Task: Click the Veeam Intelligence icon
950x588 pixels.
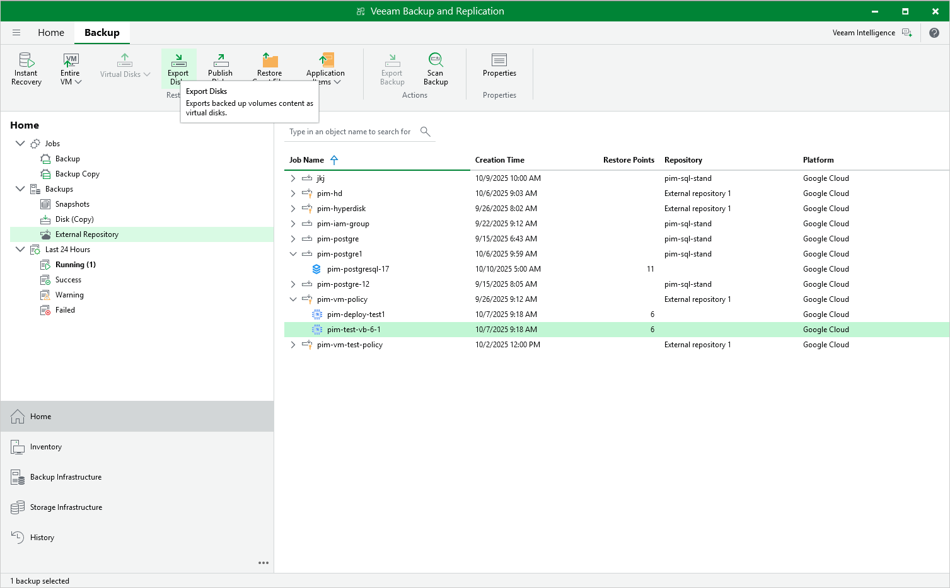Action: (x=907, y=33)
